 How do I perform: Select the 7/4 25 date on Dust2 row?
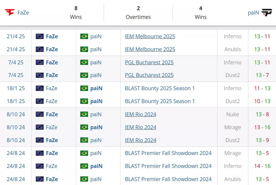click(16, 75)
